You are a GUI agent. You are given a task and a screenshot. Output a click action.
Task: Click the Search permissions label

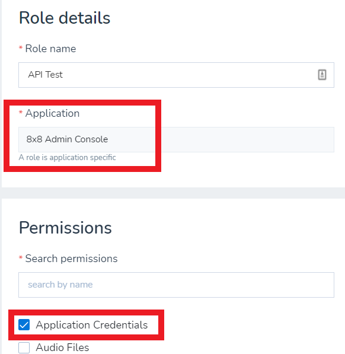[71, 259]
